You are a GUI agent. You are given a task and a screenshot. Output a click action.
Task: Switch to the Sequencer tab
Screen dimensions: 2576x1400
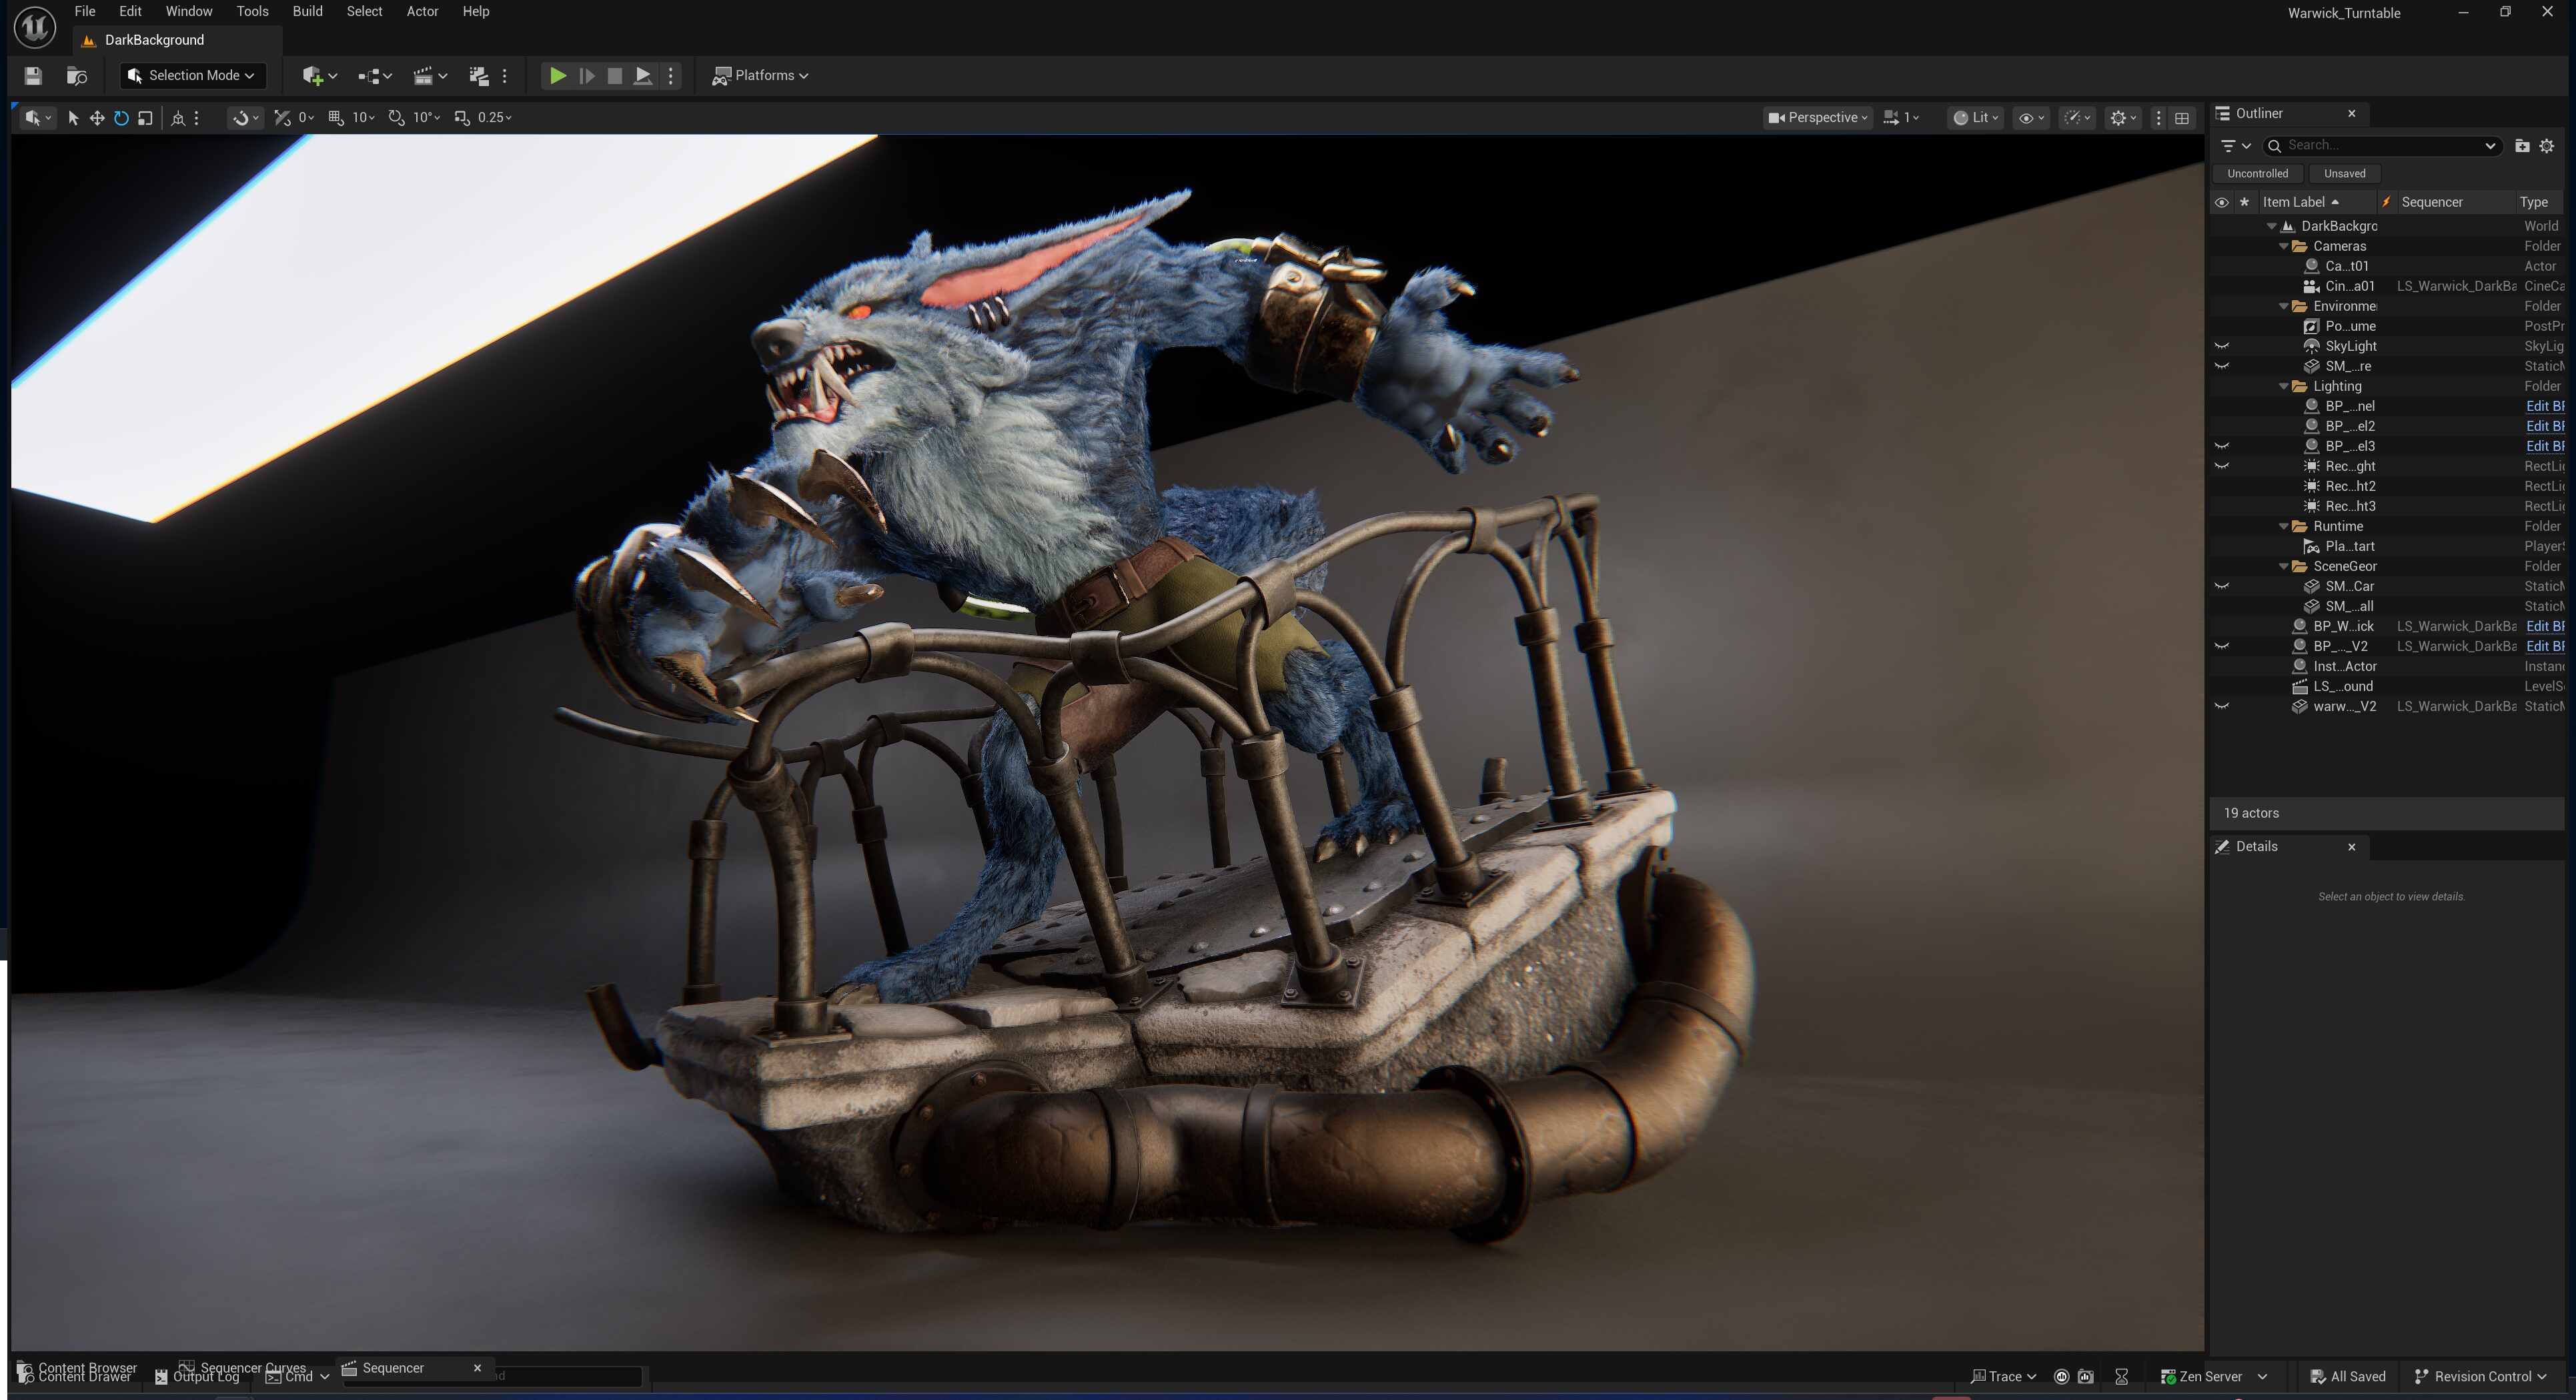[x=393, y=1368]
